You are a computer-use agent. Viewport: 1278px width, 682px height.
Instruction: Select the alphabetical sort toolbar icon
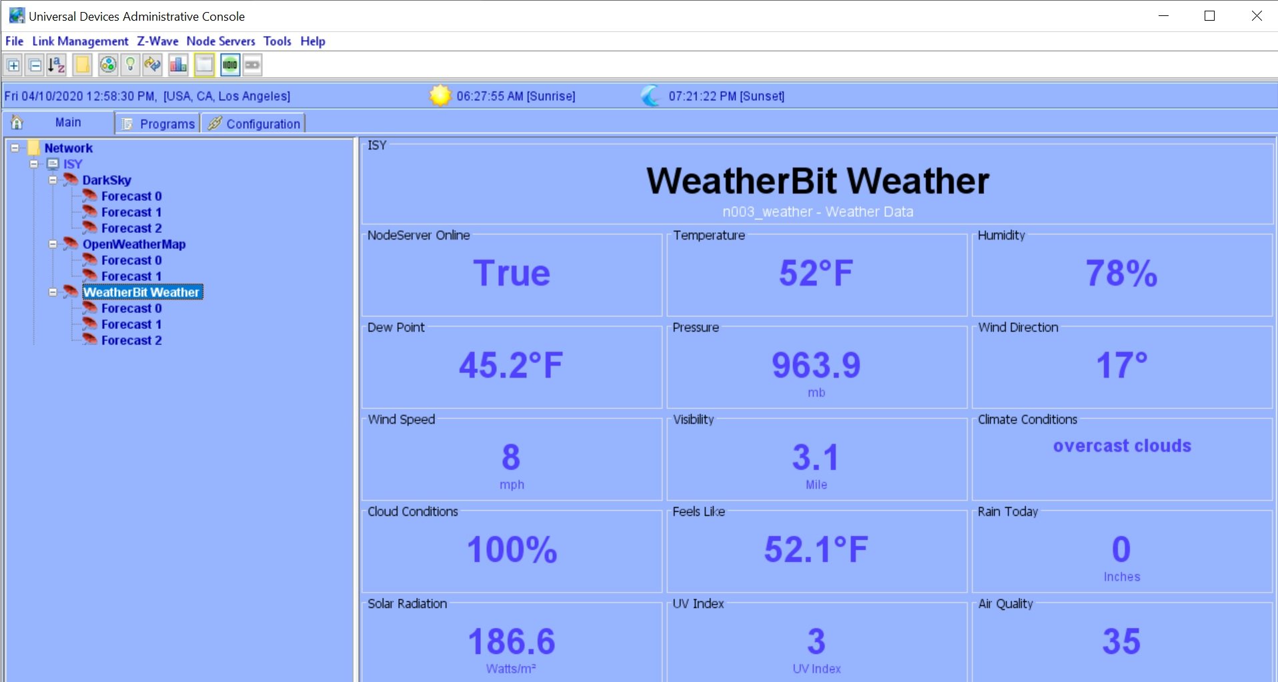56,65
